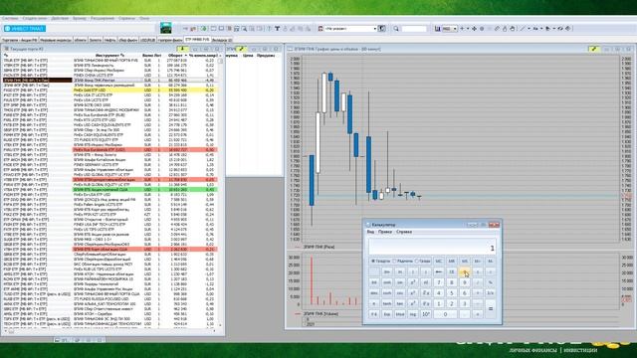
Task: Open calculator Правка menu
Action: 385,232
